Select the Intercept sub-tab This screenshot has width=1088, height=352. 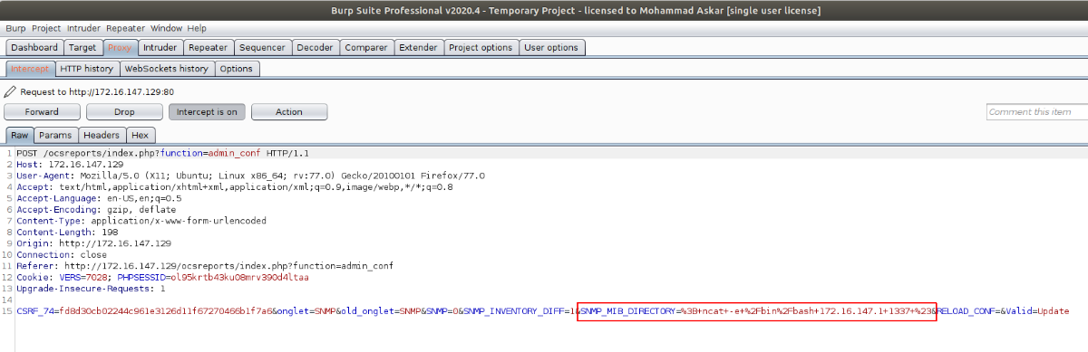pos(30,69)
